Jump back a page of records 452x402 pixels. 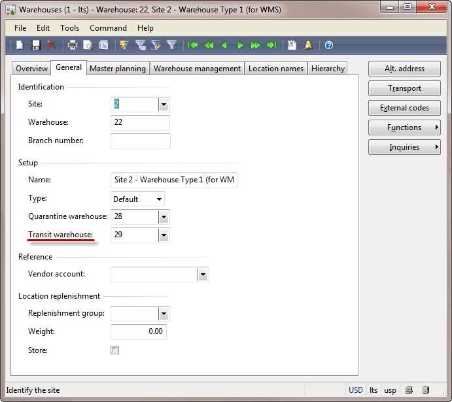coord(209,45)
